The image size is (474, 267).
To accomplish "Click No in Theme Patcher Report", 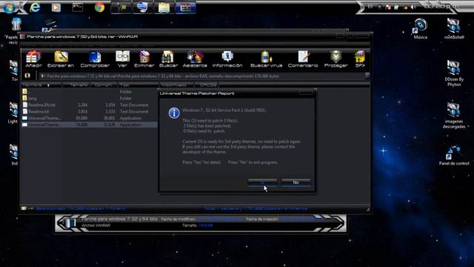I will point(296,182).
